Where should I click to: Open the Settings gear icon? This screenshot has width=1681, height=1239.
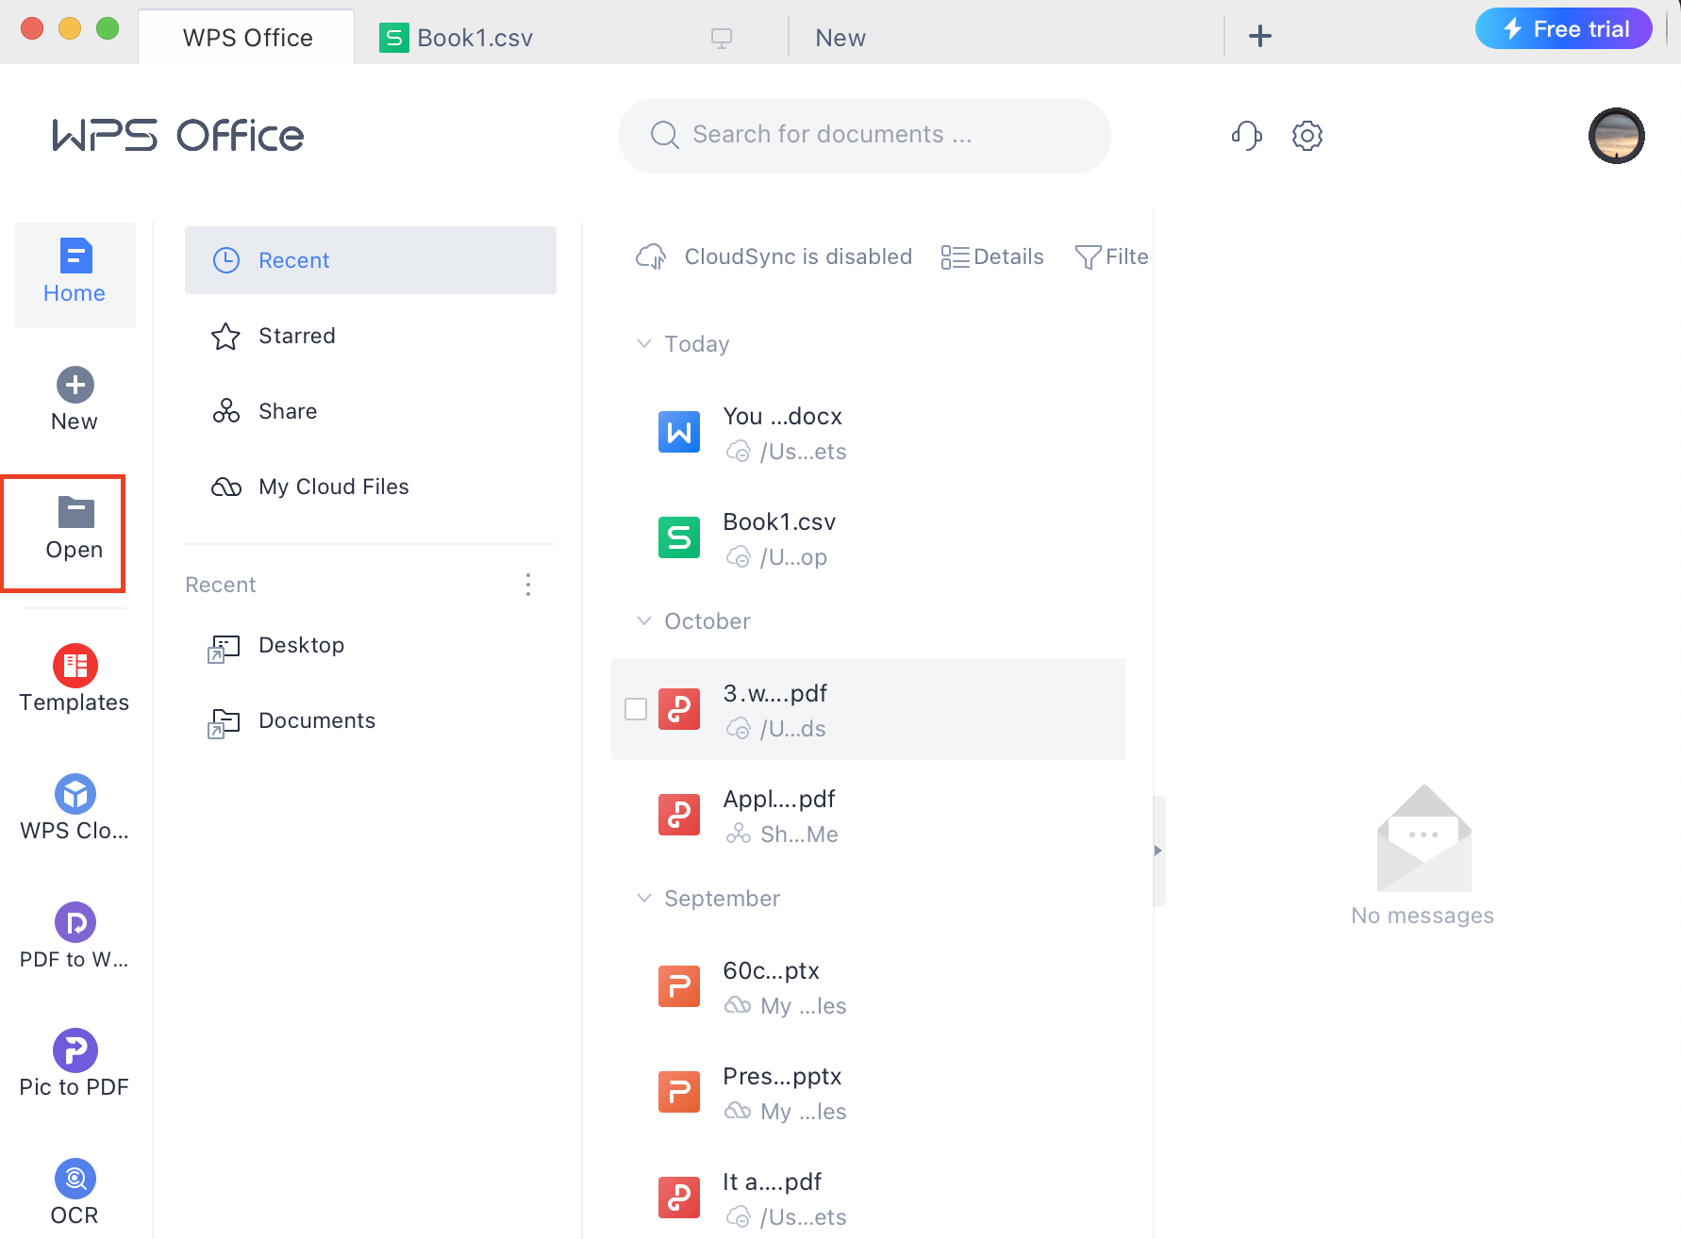point(1307,135)
